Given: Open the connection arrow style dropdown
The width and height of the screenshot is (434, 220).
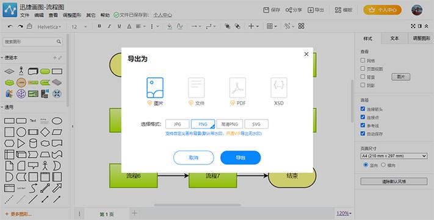Looking at the screenshot, I should (x=196, y=26).
